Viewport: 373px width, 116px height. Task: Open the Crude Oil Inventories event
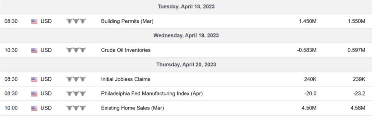click(126, 50)
